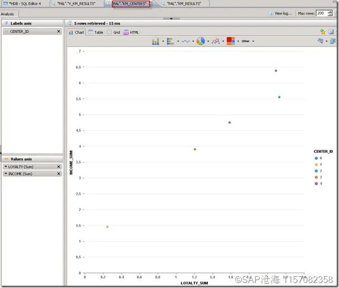Select the pie chart type icon
339x288 pixels.
pos(200,41)
